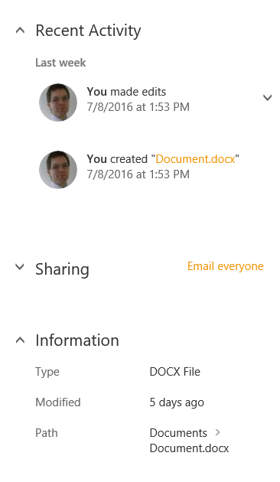The width and height of the screenshot is (280, 482).
Task: Open the orange Document.docx link
Action: click(x=196, y=159)
